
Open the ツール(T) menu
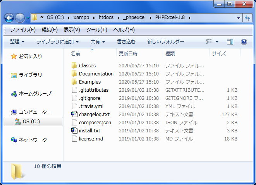point(97,30)
